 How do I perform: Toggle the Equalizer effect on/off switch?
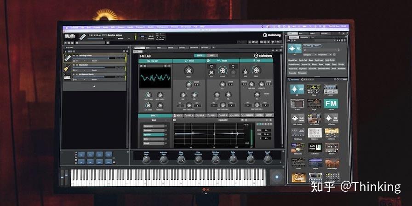[166, 135]
